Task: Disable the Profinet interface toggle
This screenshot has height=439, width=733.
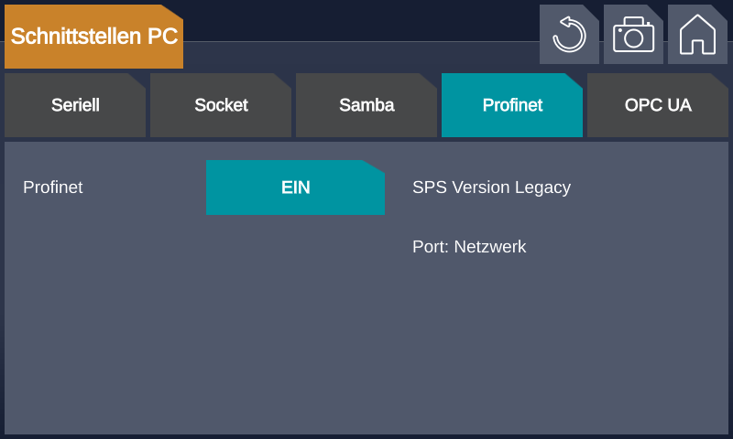Action: [x=295, y=187]
